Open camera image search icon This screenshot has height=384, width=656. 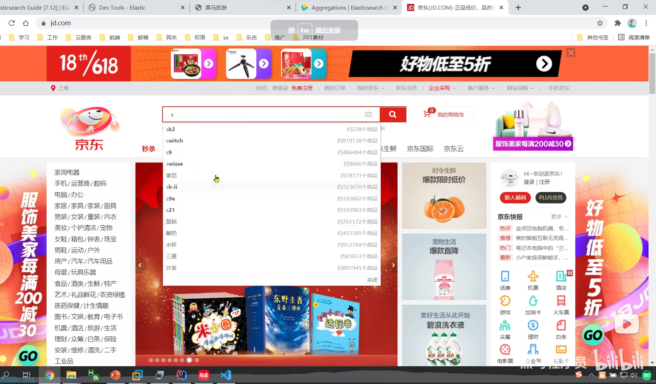[368, 114]
